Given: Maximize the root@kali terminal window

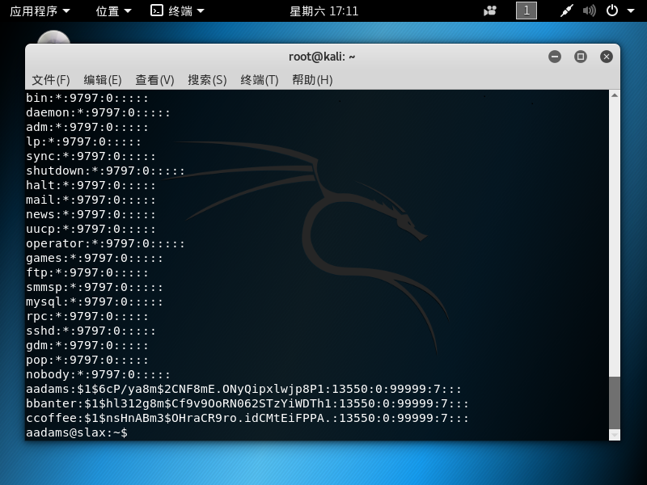Looking at the screenshot, I should (581, 57).
